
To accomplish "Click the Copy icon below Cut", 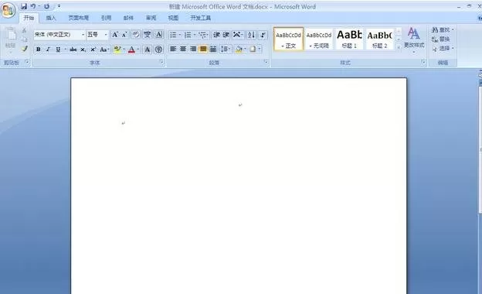I will click(24, 39).
